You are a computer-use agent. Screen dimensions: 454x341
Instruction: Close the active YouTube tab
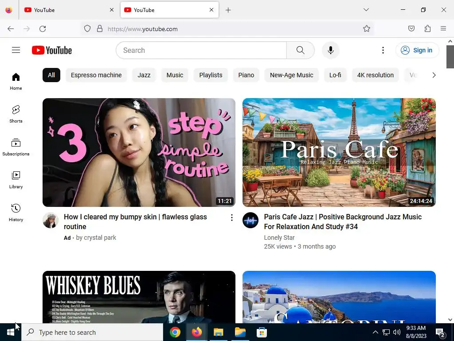point(211,10)
